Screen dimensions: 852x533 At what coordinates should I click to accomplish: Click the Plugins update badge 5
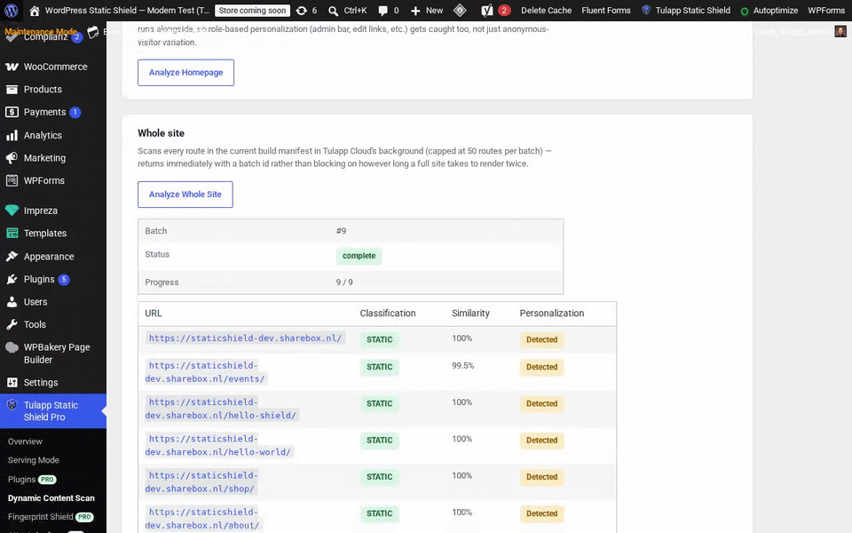(x=64, y=280)
